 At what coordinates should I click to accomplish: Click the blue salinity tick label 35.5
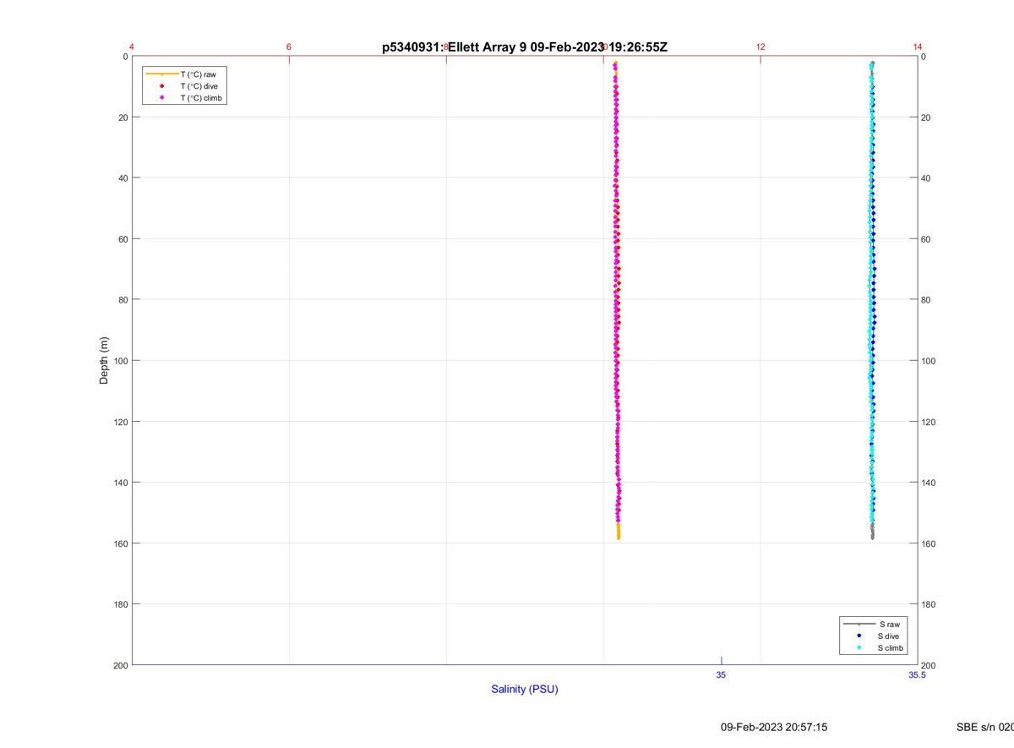[x=918, y=674]
